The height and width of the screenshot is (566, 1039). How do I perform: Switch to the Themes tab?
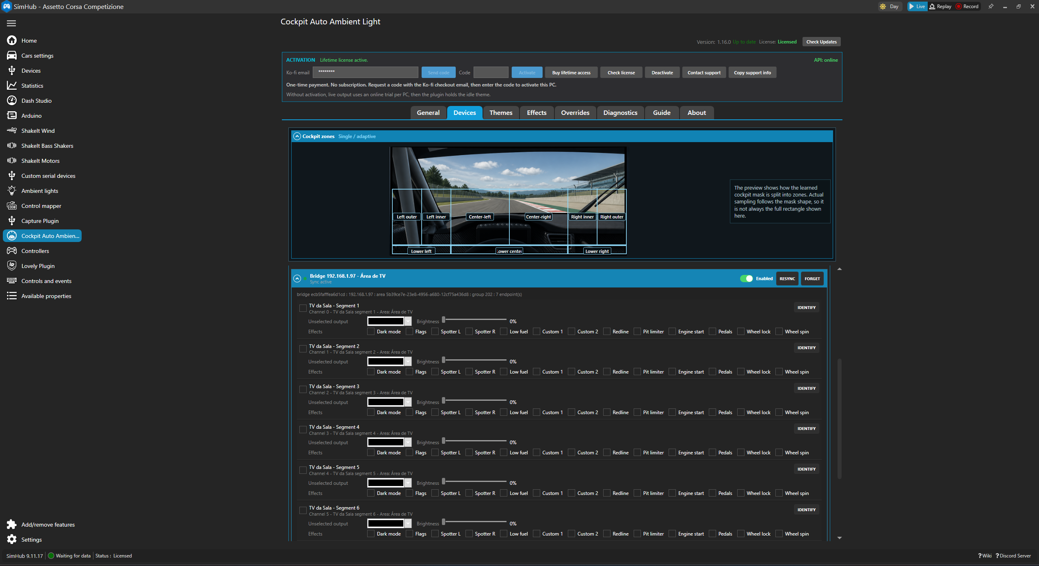(x=501, y=113)
